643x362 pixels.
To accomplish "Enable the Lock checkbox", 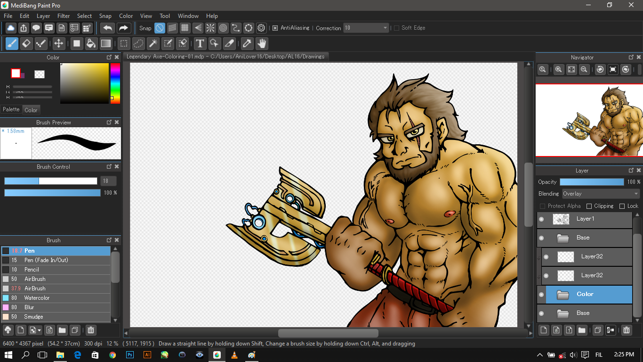I will 622,206.
